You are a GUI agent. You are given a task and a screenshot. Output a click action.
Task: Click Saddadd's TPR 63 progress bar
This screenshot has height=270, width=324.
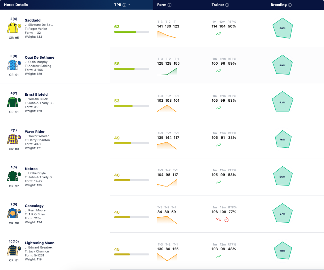coord(132,32)
